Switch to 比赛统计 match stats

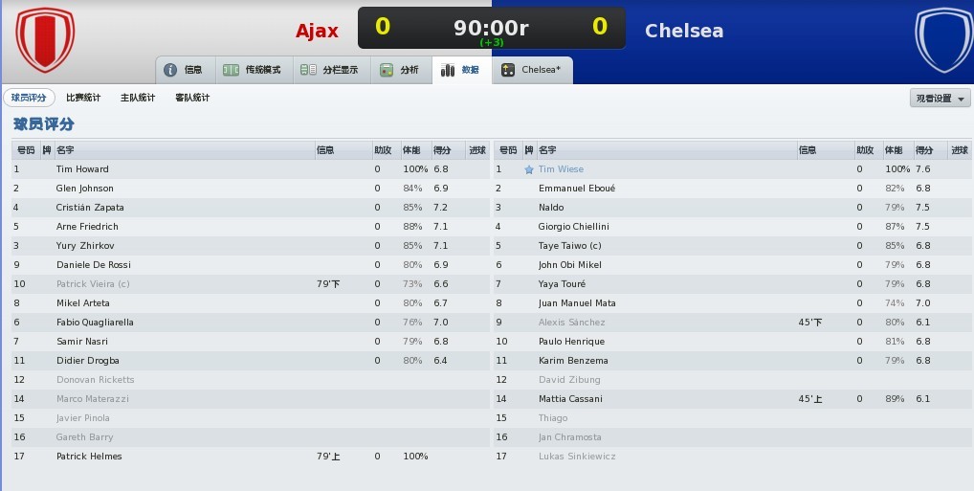coord(83,98)
